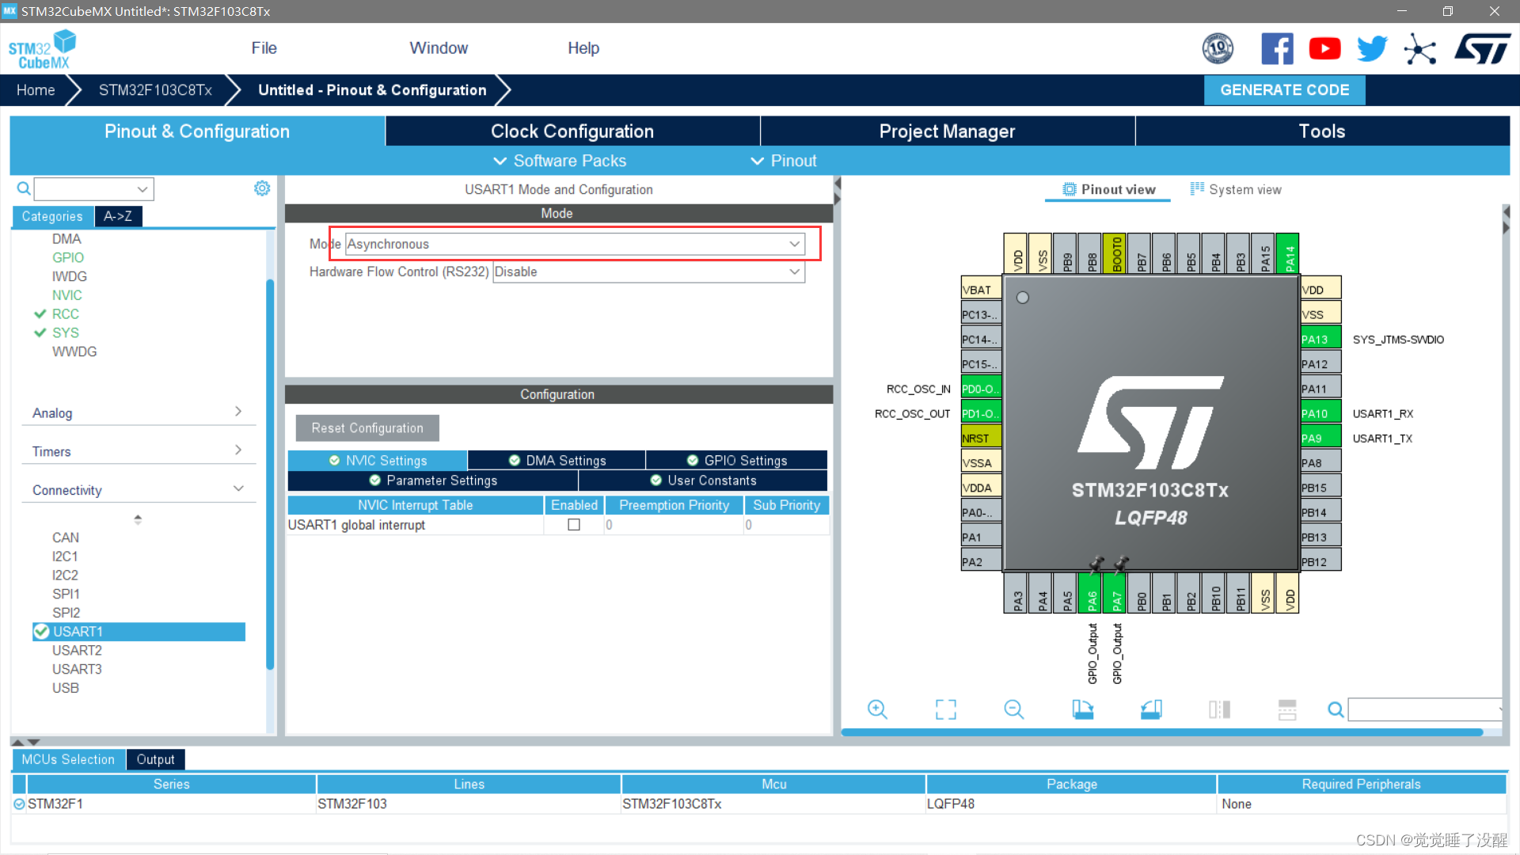
Task: Open the peripheral search combo box
Action: pyautogui.click(x=93, y=188)
